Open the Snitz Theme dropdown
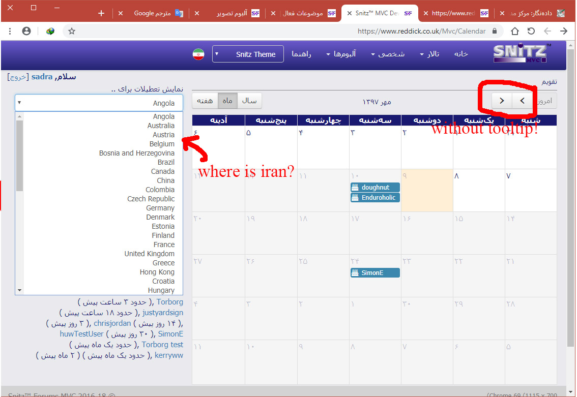Screen dimensions: 577x397 coord(248,54)
